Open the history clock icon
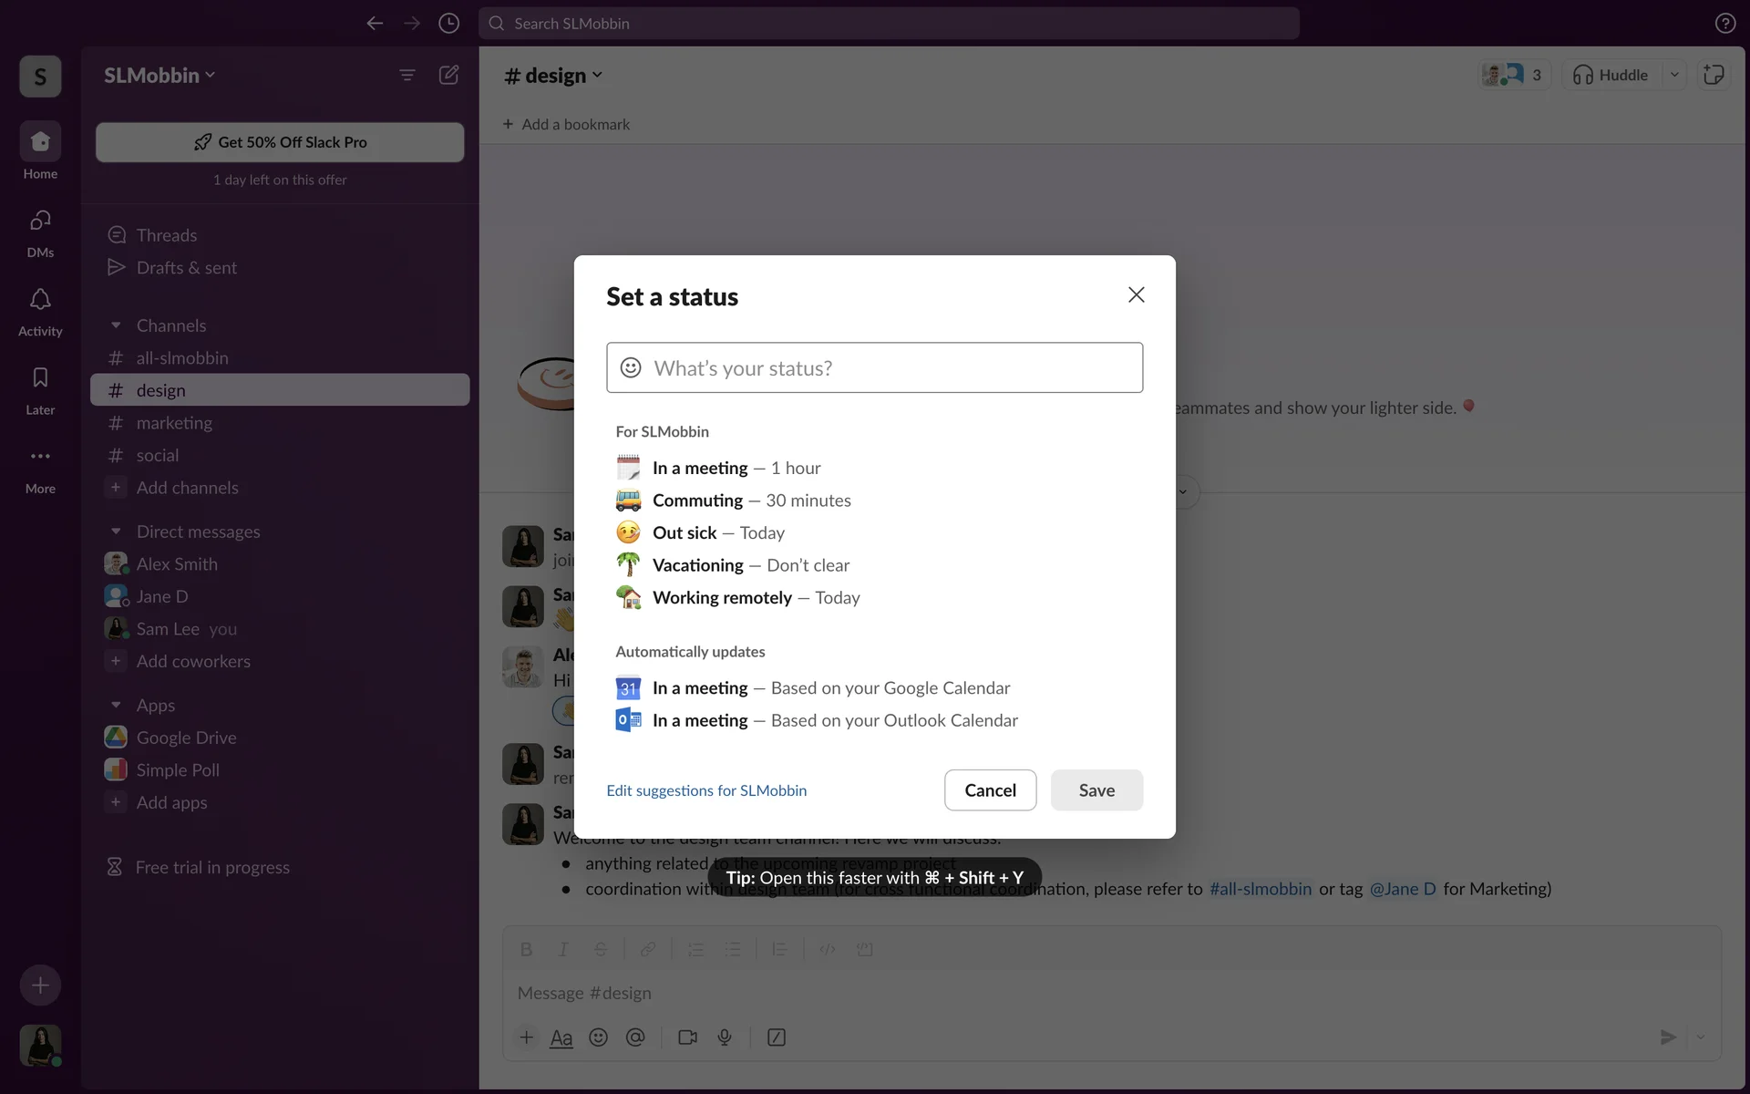 pyautogui.click(x=448, y=24)
